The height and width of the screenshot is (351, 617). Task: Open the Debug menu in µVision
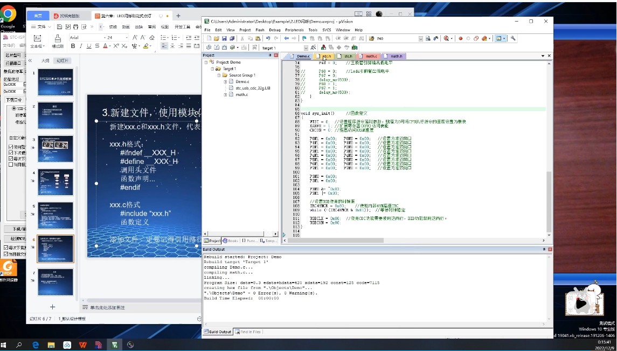[x=275, y=30]
